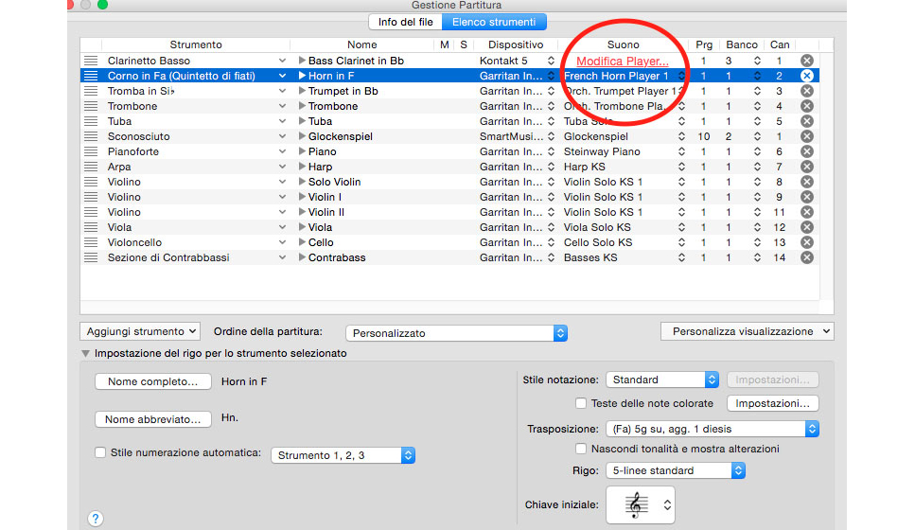Viewport: 915px width, 530px height.
Task: Delete the Glockenspiel row with X icon
Action: point(806,136)
